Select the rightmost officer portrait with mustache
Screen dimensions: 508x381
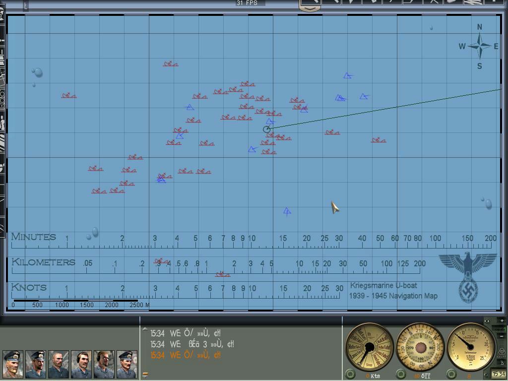(127, 364)
